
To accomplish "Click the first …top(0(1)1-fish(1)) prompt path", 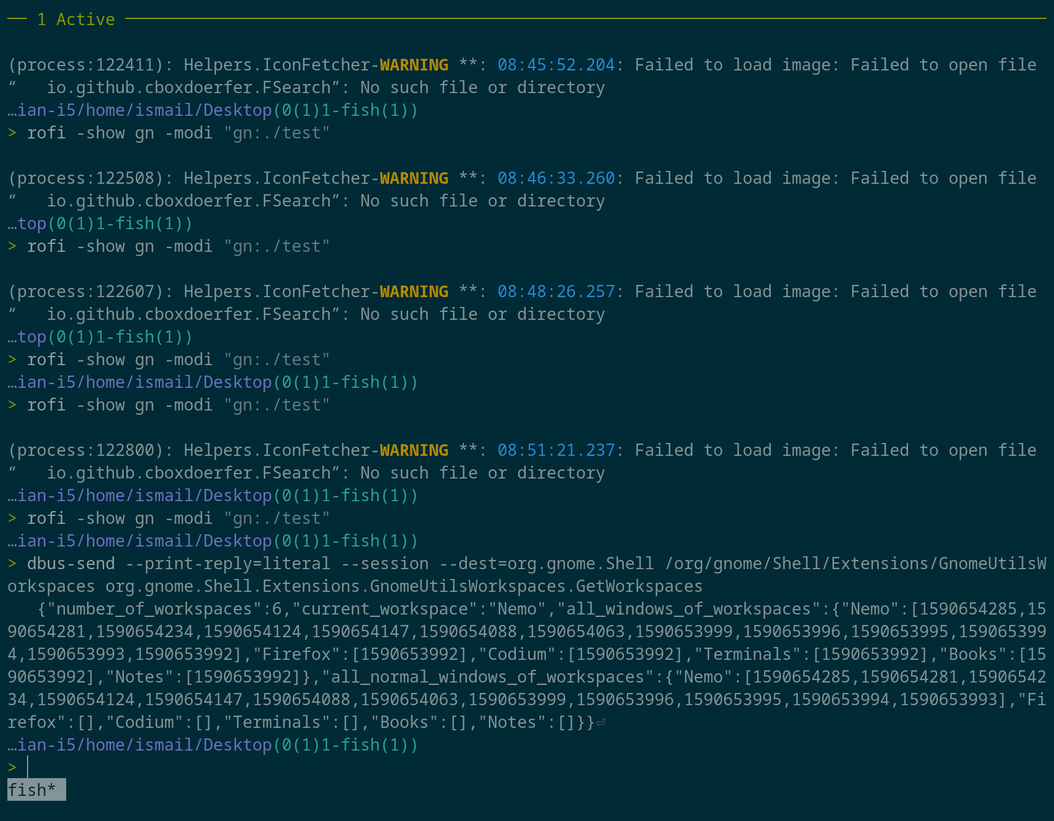I will [100, 224].
